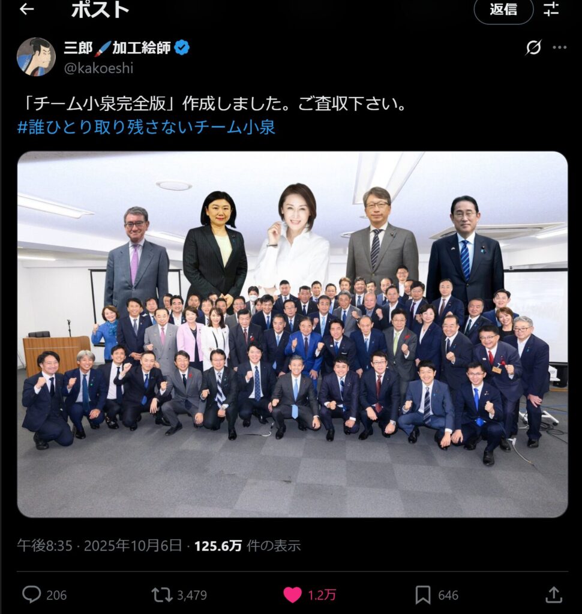This screenshot has width=582, height=614.
Task: Open the ukiyo-e profile avatar
Action: tap(36, 57)
